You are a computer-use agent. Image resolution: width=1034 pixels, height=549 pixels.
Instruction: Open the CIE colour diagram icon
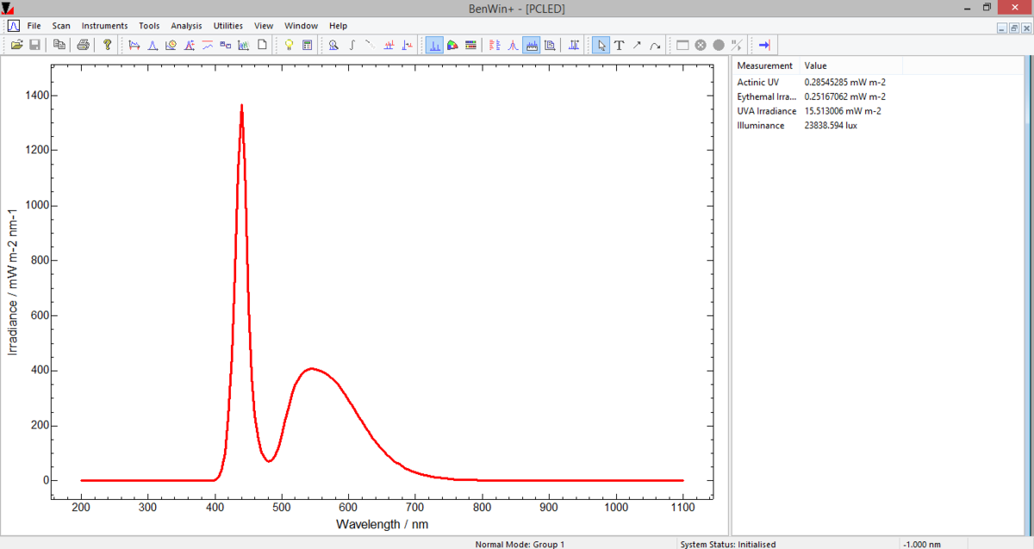(452, 44)
